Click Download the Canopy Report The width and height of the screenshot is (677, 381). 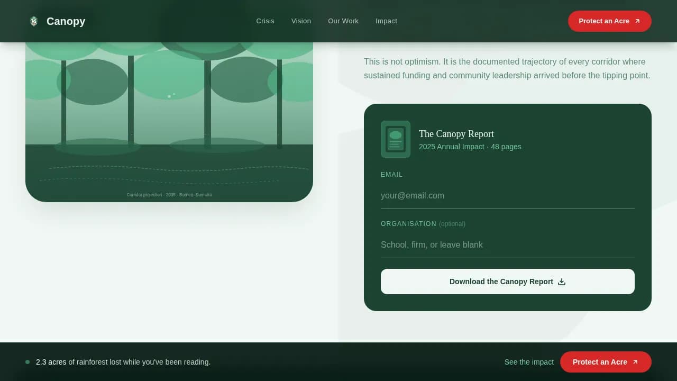[x=507, y=282]
